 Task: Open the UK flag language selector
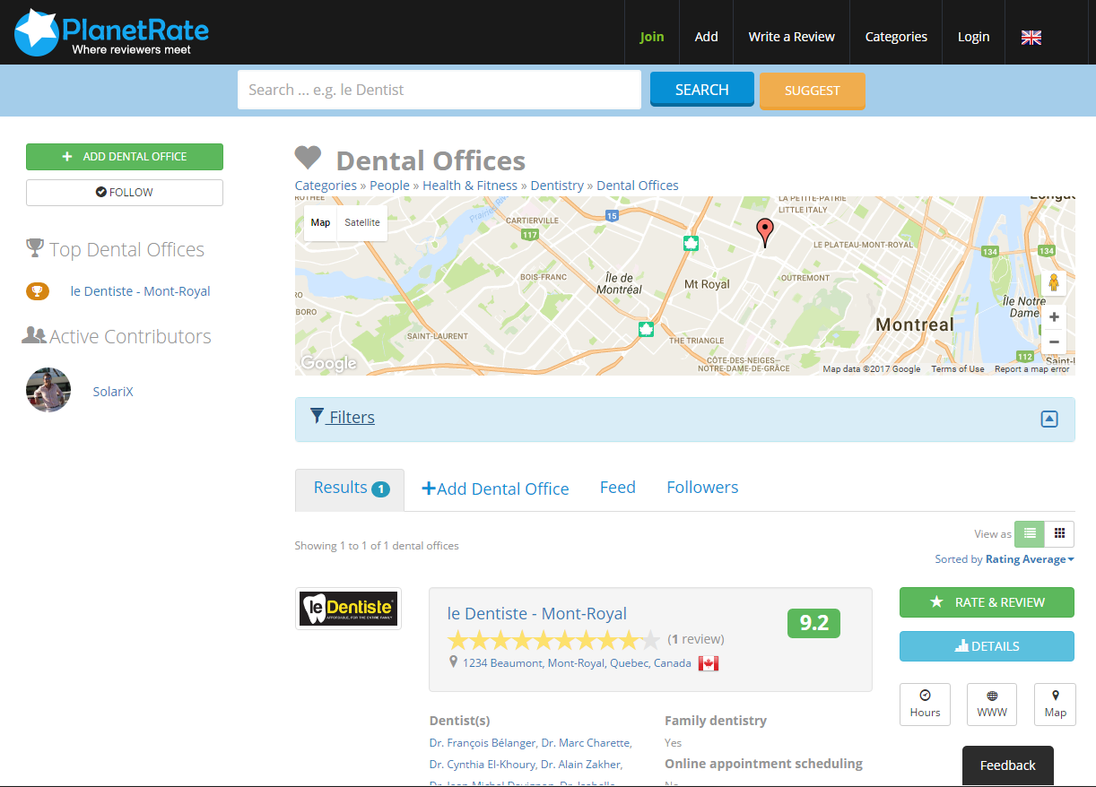click(x=1031, y=37)
